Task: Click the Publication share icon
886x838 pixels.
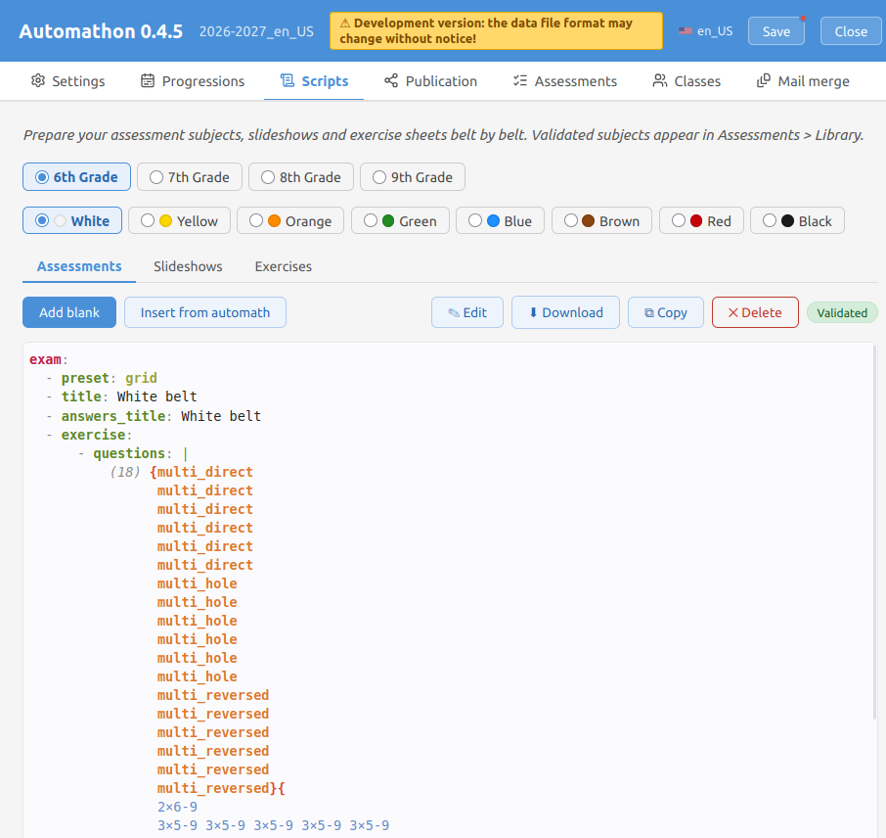Action: coord(391,81)
